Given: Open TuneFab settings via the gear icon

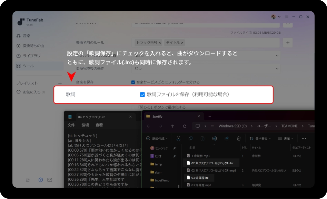Looking at the screenshot, I should pyautogui.click(x=41, y=180).
